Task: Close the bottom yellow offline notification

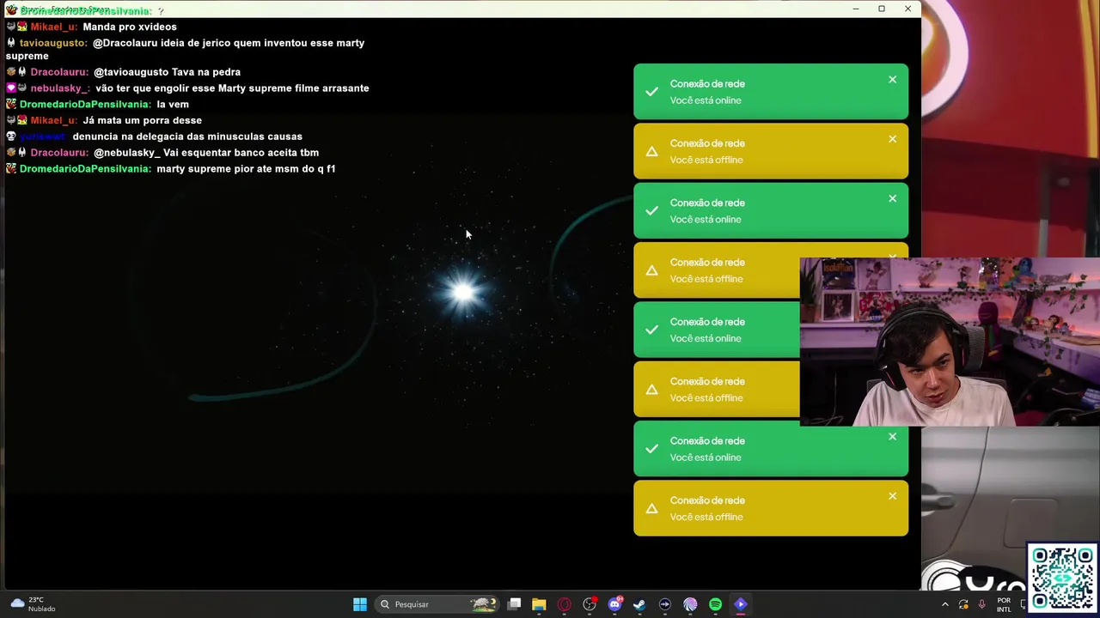Action: [892, 496]
